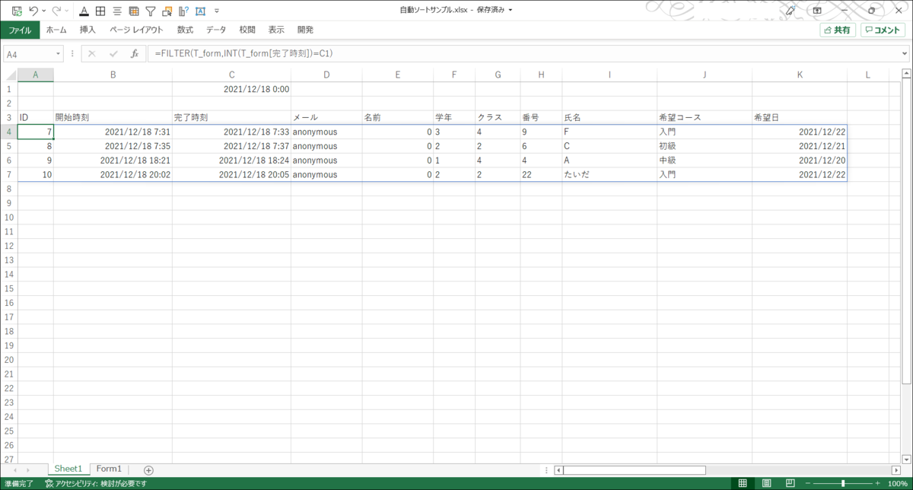
Task: Expand the Undo dropdown arrow
Action: [43, 11]
